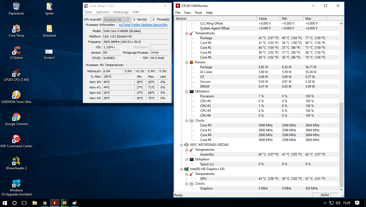366x207 pixels.
Task: Open the Spiele folder on desktop
Action: 50,9
